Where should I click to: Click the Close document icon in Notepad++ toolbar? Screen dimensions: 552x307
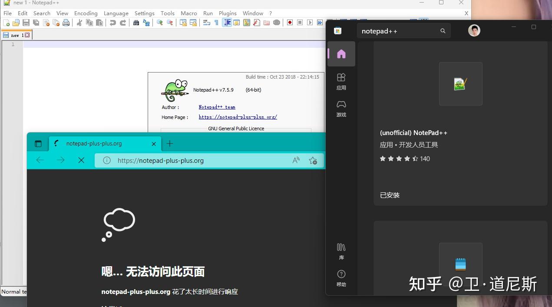[x=46, y=23]
